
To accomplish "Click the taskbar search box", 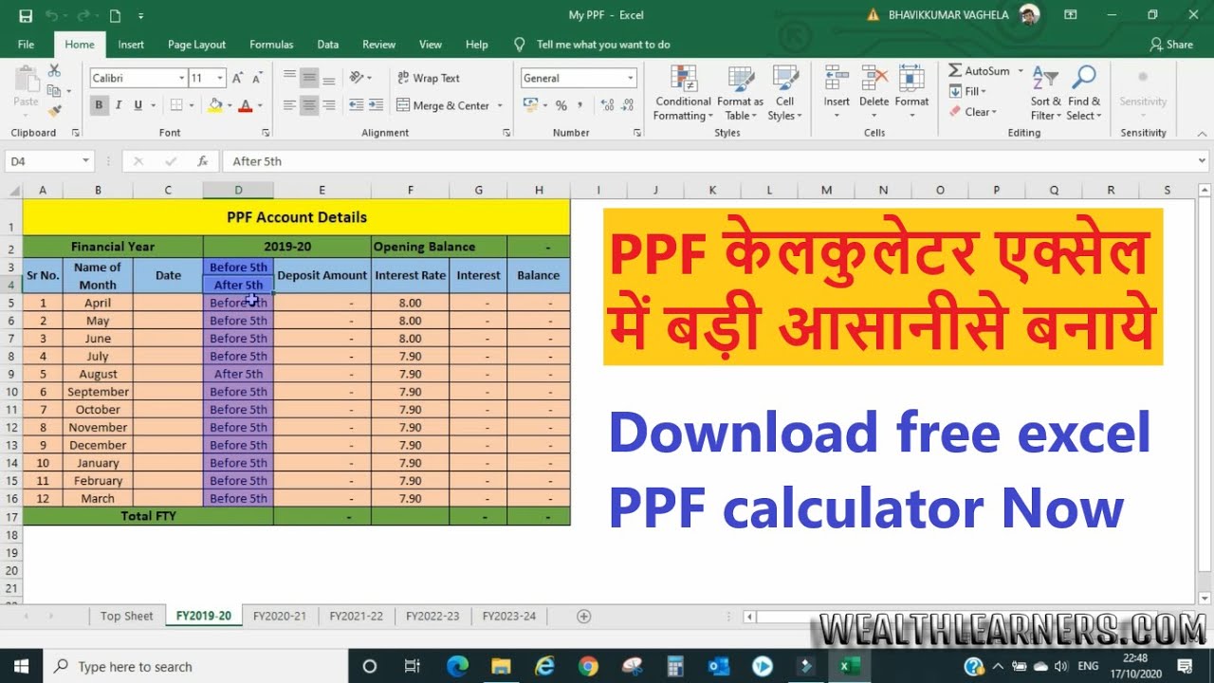I will click(x=195, y=666).
